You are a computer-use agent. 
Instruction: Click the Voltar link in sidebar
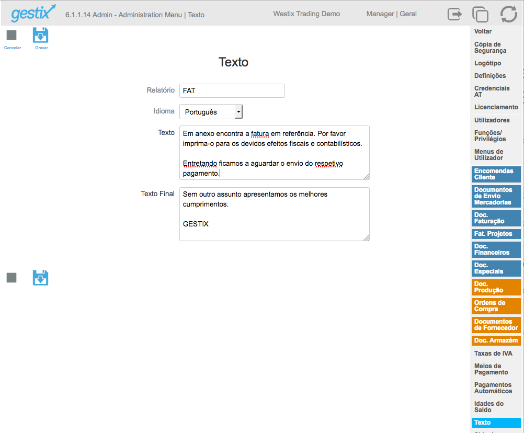[x=483, y=31]
